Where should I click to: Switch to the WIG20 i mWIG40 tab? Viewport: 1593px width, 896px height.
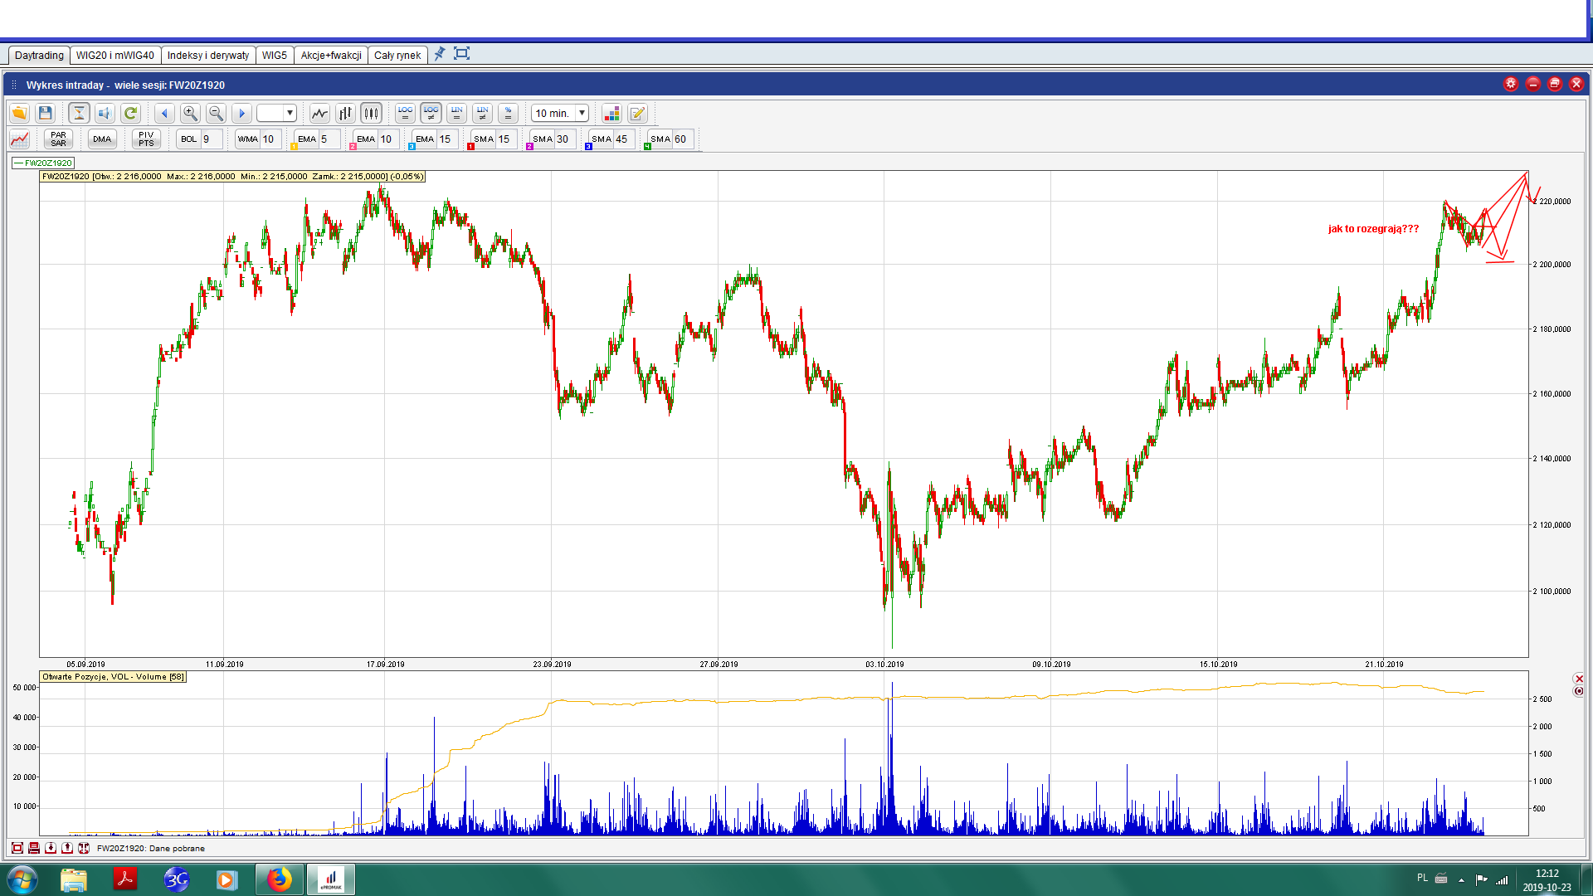pyautogui.click(x=114, y=56)
